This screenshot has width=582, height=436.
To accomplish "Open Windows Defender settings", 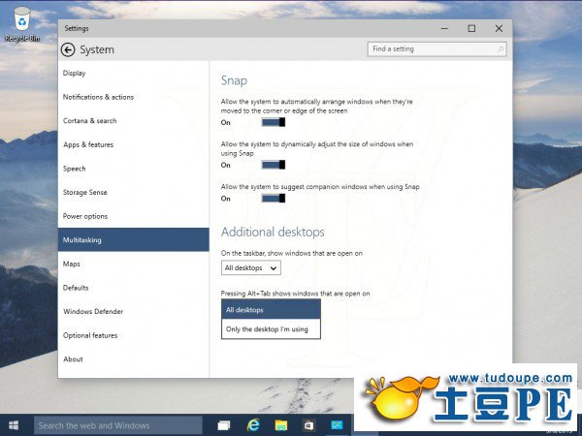I will coord(134,311).
